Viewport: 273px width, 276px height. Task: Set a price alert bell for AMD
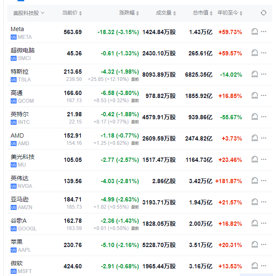255,138
